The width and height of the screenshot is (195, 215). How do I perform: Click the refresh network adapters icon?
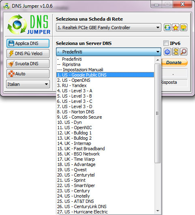click(167, 28)
